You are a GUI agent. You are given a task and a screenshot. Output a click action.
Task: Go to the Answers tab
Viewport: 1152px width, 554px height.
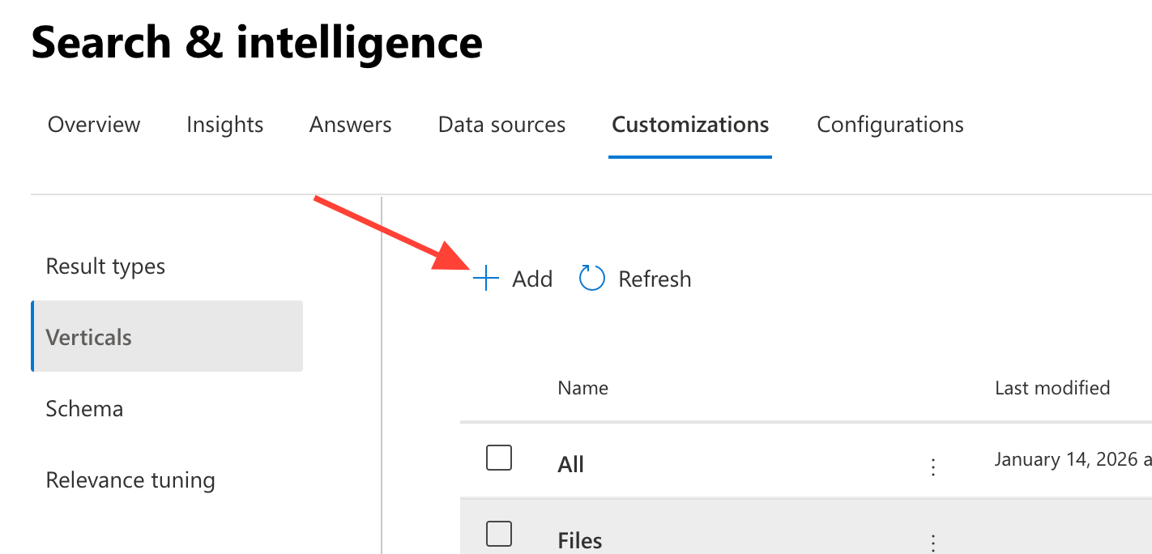350,125
